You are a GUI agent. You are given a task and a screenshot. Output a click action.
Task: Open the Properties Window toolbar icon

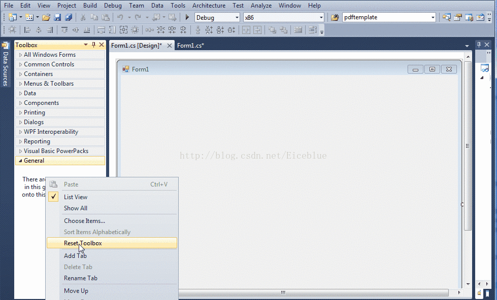click(x=458, y=17)
